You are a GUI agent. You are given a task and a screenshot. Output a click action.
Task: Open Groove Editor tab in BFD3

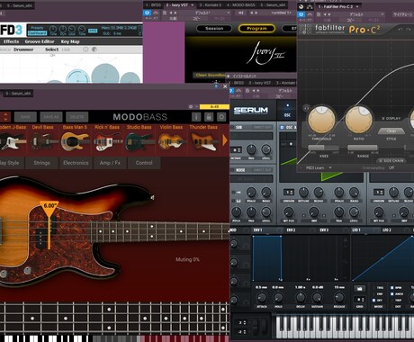click(40, 41)
